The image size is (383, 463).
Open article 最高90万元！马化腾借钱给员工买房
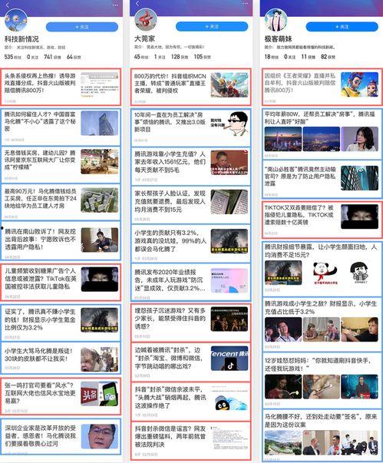tap(61, 202)
